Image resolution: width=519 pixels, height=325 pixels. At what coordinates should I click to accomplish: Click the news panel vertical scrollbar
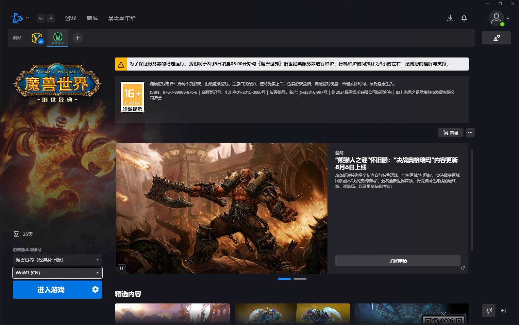pos(472,200)
